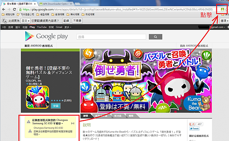229x141 pixels.
Task: Expand the 更多 menu in Google bar
Action: 68,27
